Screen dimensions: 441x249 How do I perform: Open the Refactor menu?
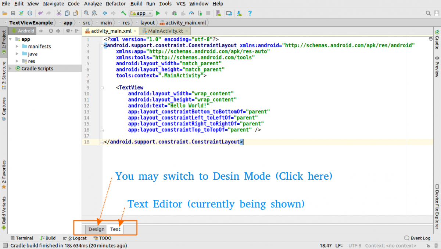pyautogui.click(x=116, y=4)
